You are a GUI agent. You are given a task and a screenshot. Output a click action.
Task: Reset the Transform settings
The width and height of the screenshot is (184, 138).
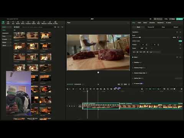pos(177,32)
